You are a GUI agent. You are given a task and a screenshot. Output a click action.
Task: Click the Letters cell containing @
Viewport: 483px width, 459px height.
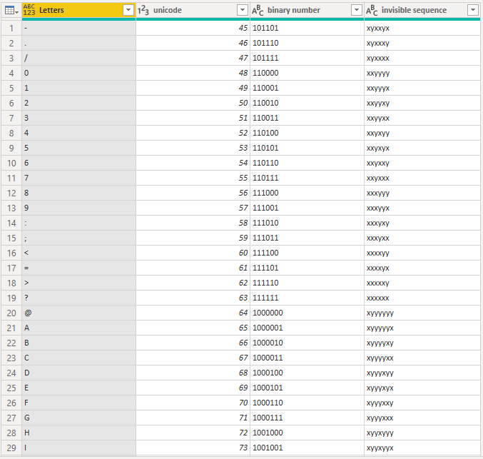point(78,313)
